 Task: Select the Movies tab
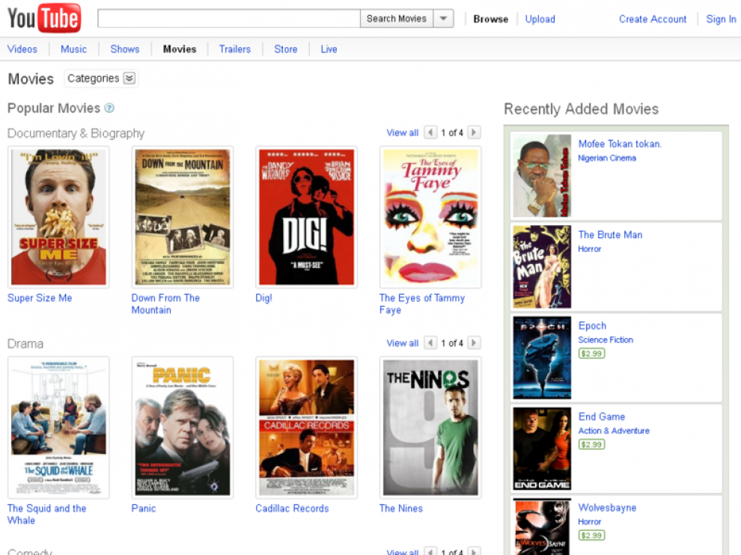coord(180,49)
